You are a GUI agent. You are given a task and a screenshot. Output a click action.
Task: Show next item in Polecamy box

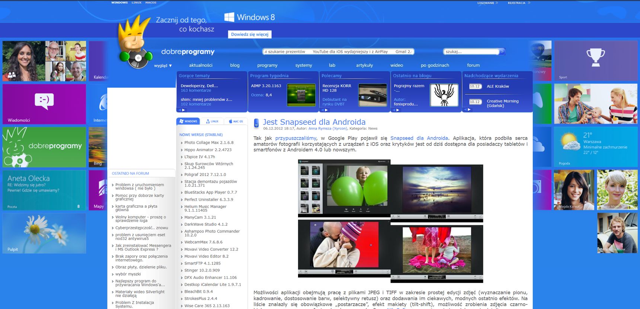coord(326,110)
